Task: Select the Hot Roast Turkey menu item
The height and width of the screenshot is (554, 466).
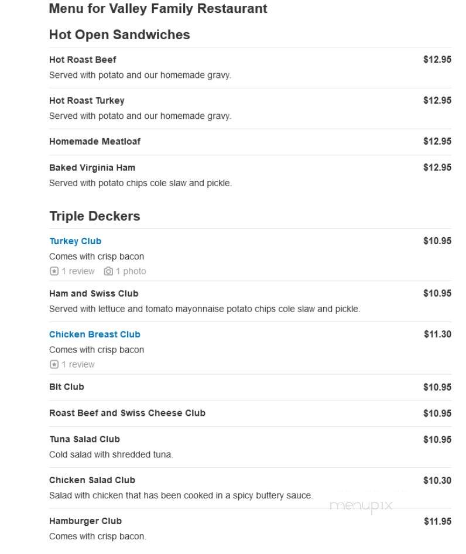Action: (x=87, y=101)
